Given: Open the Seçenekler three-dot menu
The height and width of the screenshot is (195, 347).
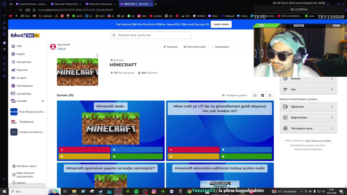Looking at the screenshot, I should (x=220, y=47).
